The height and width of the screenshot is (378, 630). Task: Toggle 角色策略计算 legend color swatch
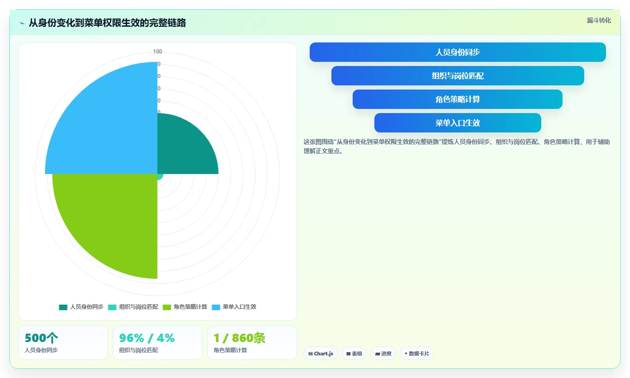[167, 307]
